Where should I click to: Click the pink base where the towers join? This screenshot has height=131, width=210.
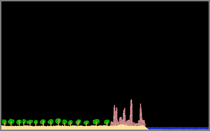tap(128, 123)
